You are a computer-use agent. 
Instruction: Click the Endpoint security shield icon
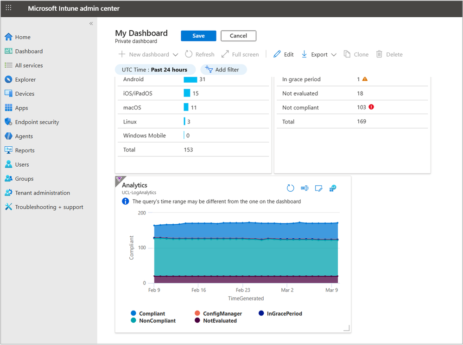click(8, 122)
